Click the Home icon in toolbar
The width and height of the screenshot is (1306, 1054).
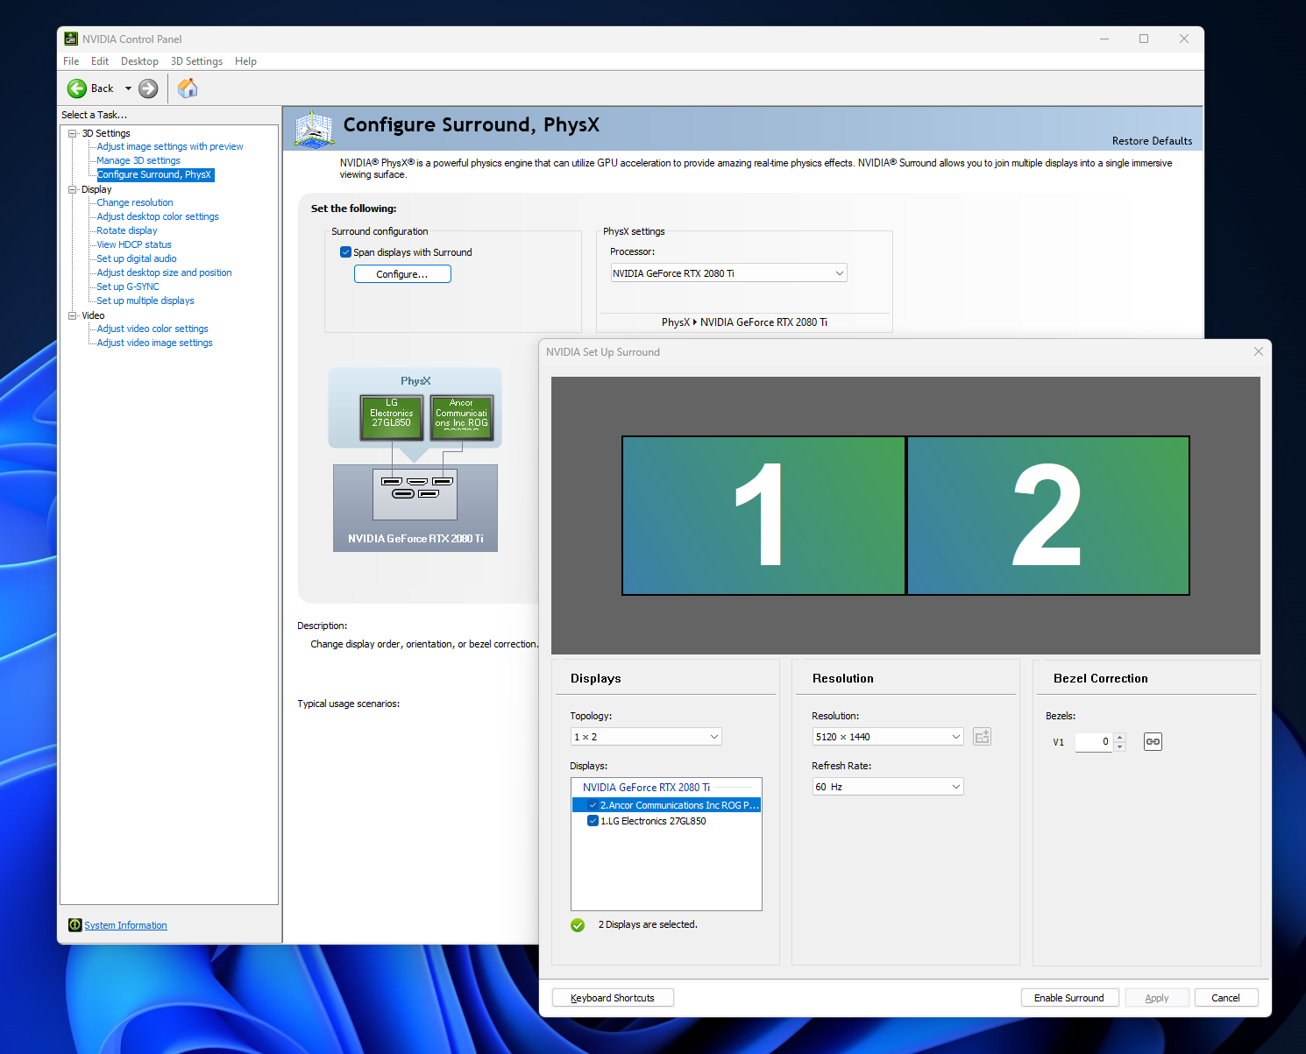pyautogui.click(x=188, y=88)
